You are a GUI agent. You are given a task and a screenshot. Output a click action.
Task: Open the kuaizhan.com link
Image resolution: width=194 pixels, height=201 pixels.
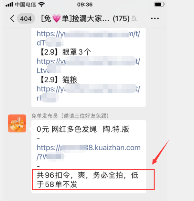pyautogui.click(x=89, y=152)
